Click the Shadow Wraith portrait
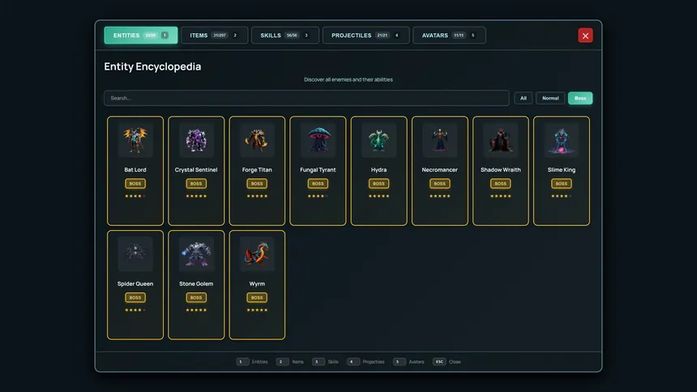This screenshot has height=392, width=697. coord(501,140)
